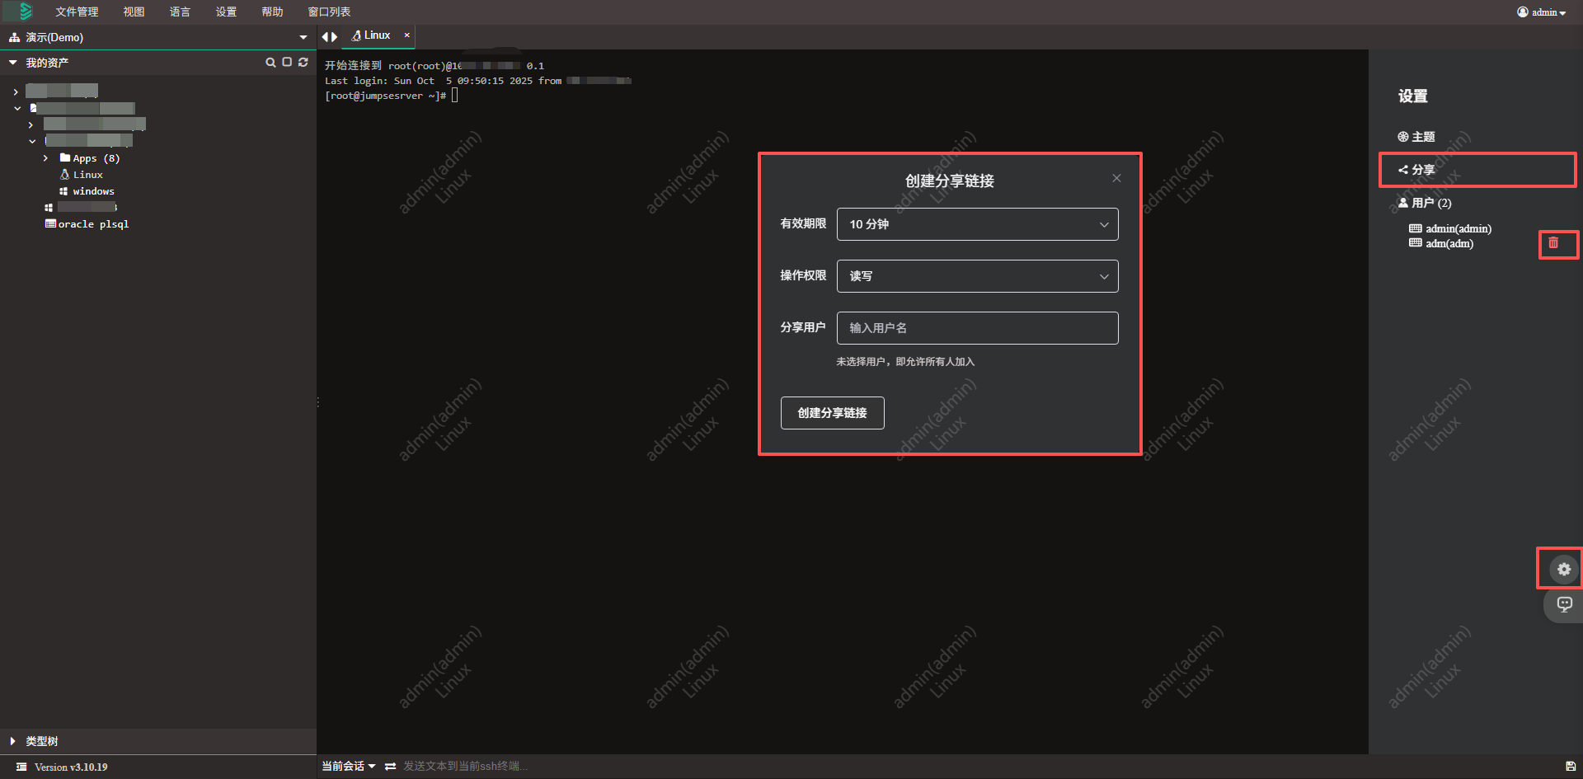Screen dimensions: 1583x779
Task: Select 分享 in the settings panel
Action: pos(1422,170)
